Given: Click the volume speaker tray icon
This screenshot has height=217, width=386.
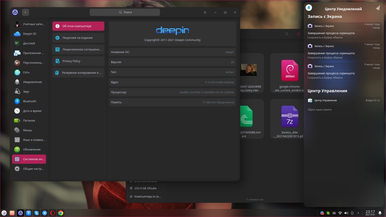Looking at the screenshot, I should pyautogui.click(x=346, y=213).
